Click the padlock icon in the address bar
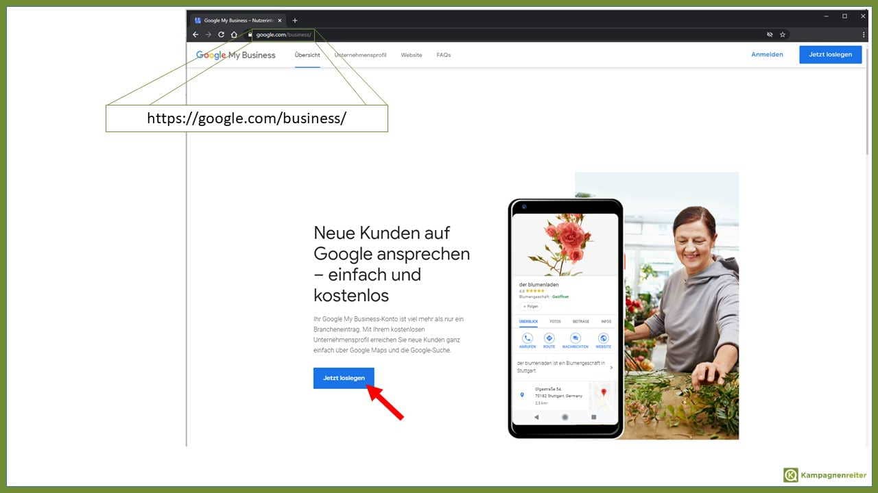The image size is (878, 493). (x=250, y=34)
